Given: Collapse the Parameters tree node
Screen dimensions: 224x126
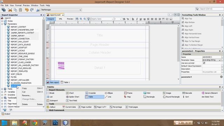Looking at the screenshot, I should pyautogui.click(x=2, y=24).
